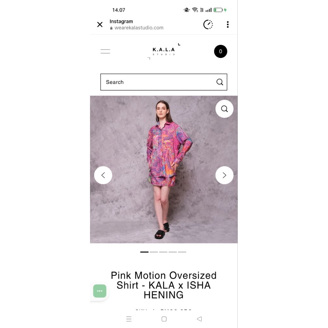Jump to the second carousel indicator
The height and width of the screenshot is (328, 328).
pyautogui.click(x=154, y=252)
